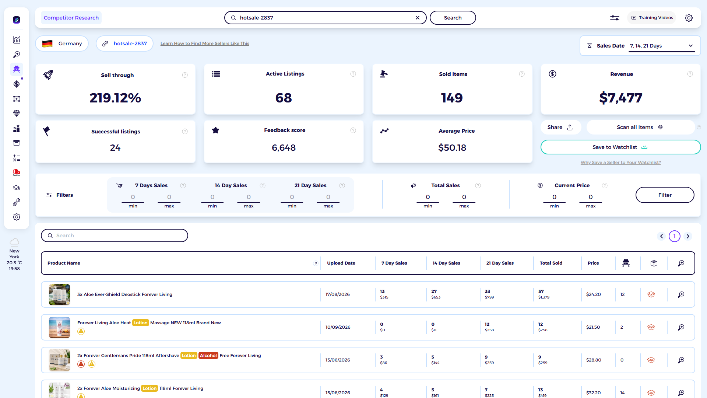
Task: Click the Search button
Action: click(453, 18)
